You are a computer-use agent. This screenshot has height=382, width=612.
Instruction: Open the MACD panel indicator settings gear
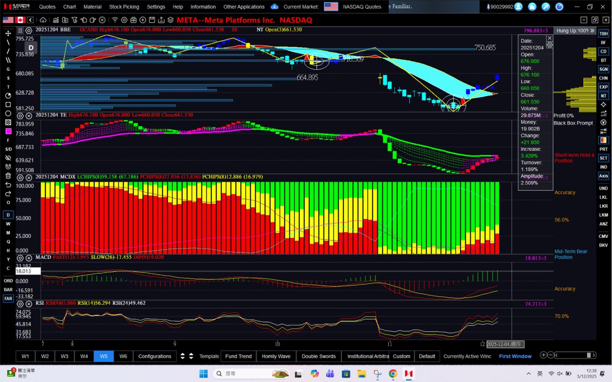(x=20, y=258)
